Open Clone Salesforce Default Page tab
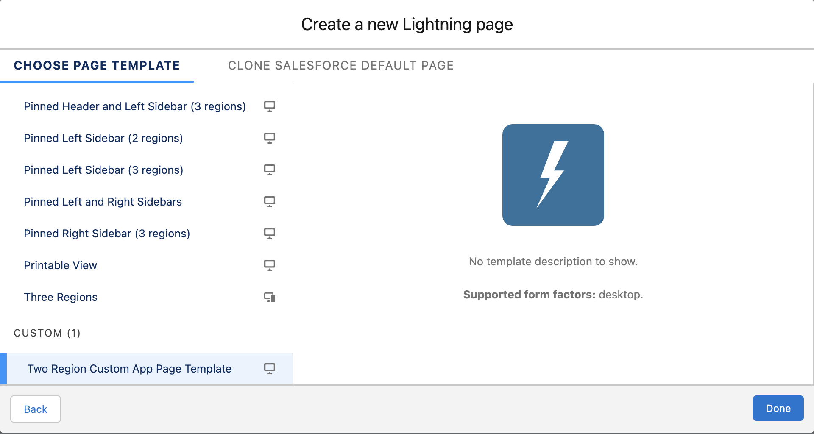This screenshot has height=434, width=814. pyautogui.click(x=341, y=66)
